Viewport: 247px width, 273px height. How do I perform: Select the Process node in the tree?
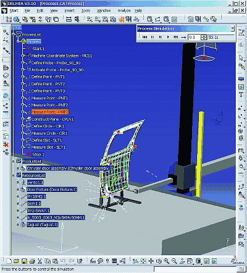[x=35, y=41]
